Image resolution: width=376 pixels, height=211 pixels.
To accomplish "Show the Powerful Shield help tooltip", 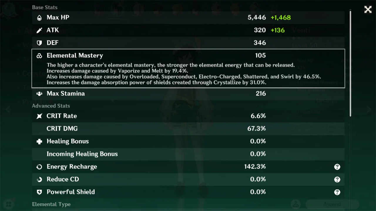I will tap(337, 192).
